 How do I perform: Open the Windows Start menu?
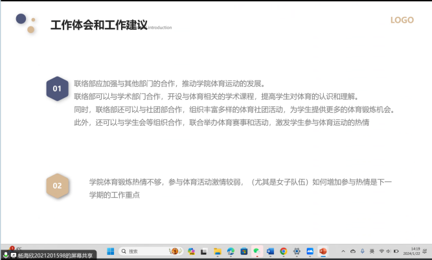(x=109, y=251)
